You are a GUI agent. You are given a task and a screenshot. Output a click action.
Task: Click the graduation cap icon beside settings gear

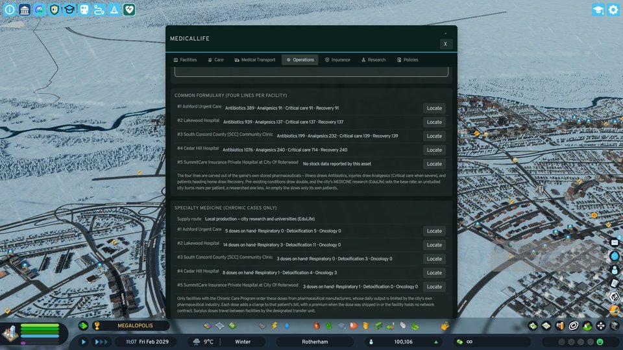[x=598, y=10]
